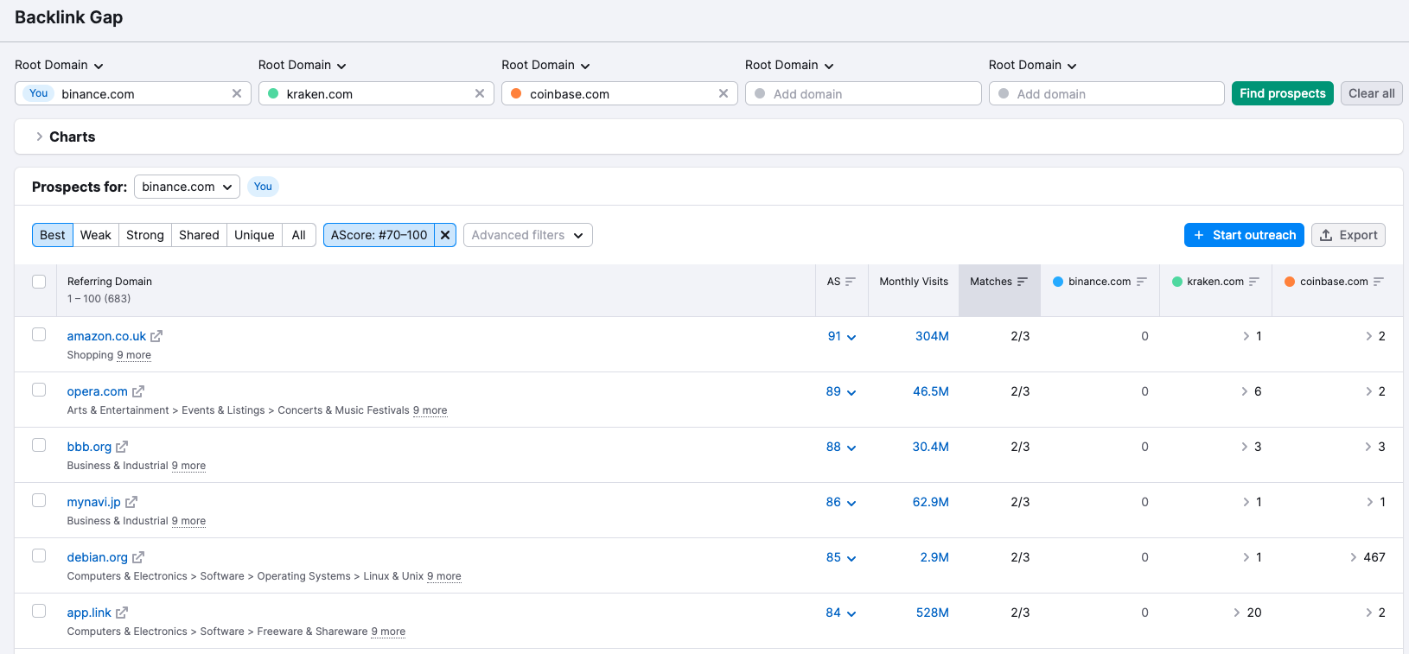The height and width of the screenshot is (654, 1409).
Task: Open mynavi.jp external link icon
Action: point(131,502)
